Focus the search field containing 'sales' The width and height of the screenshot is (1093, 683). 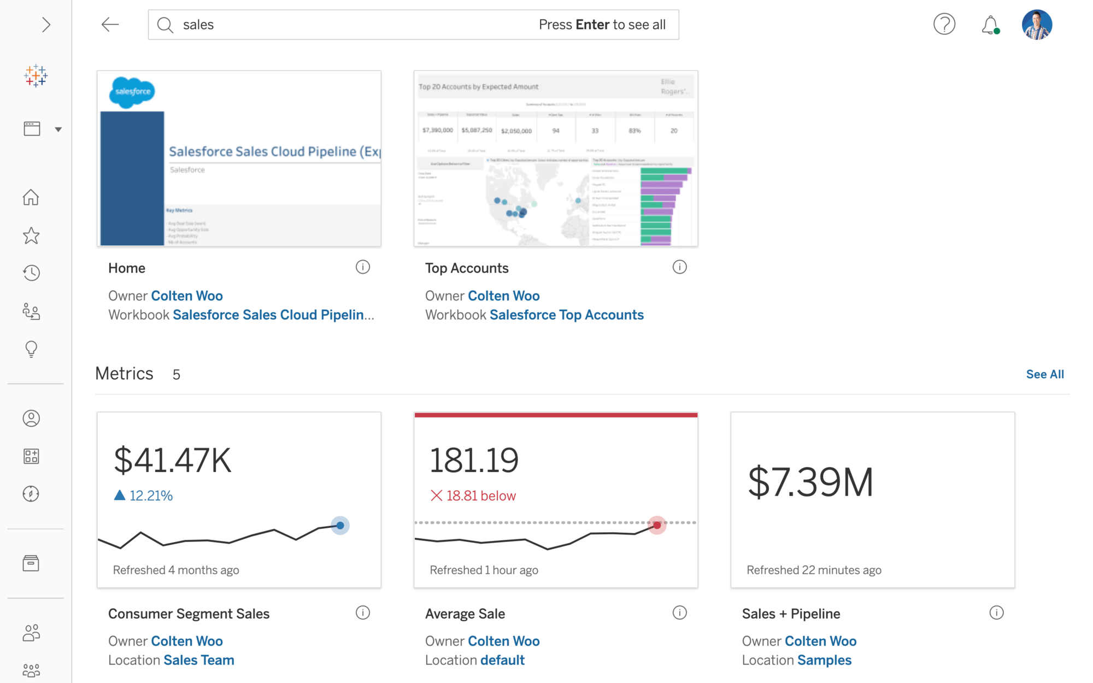[x=413, y=25]
